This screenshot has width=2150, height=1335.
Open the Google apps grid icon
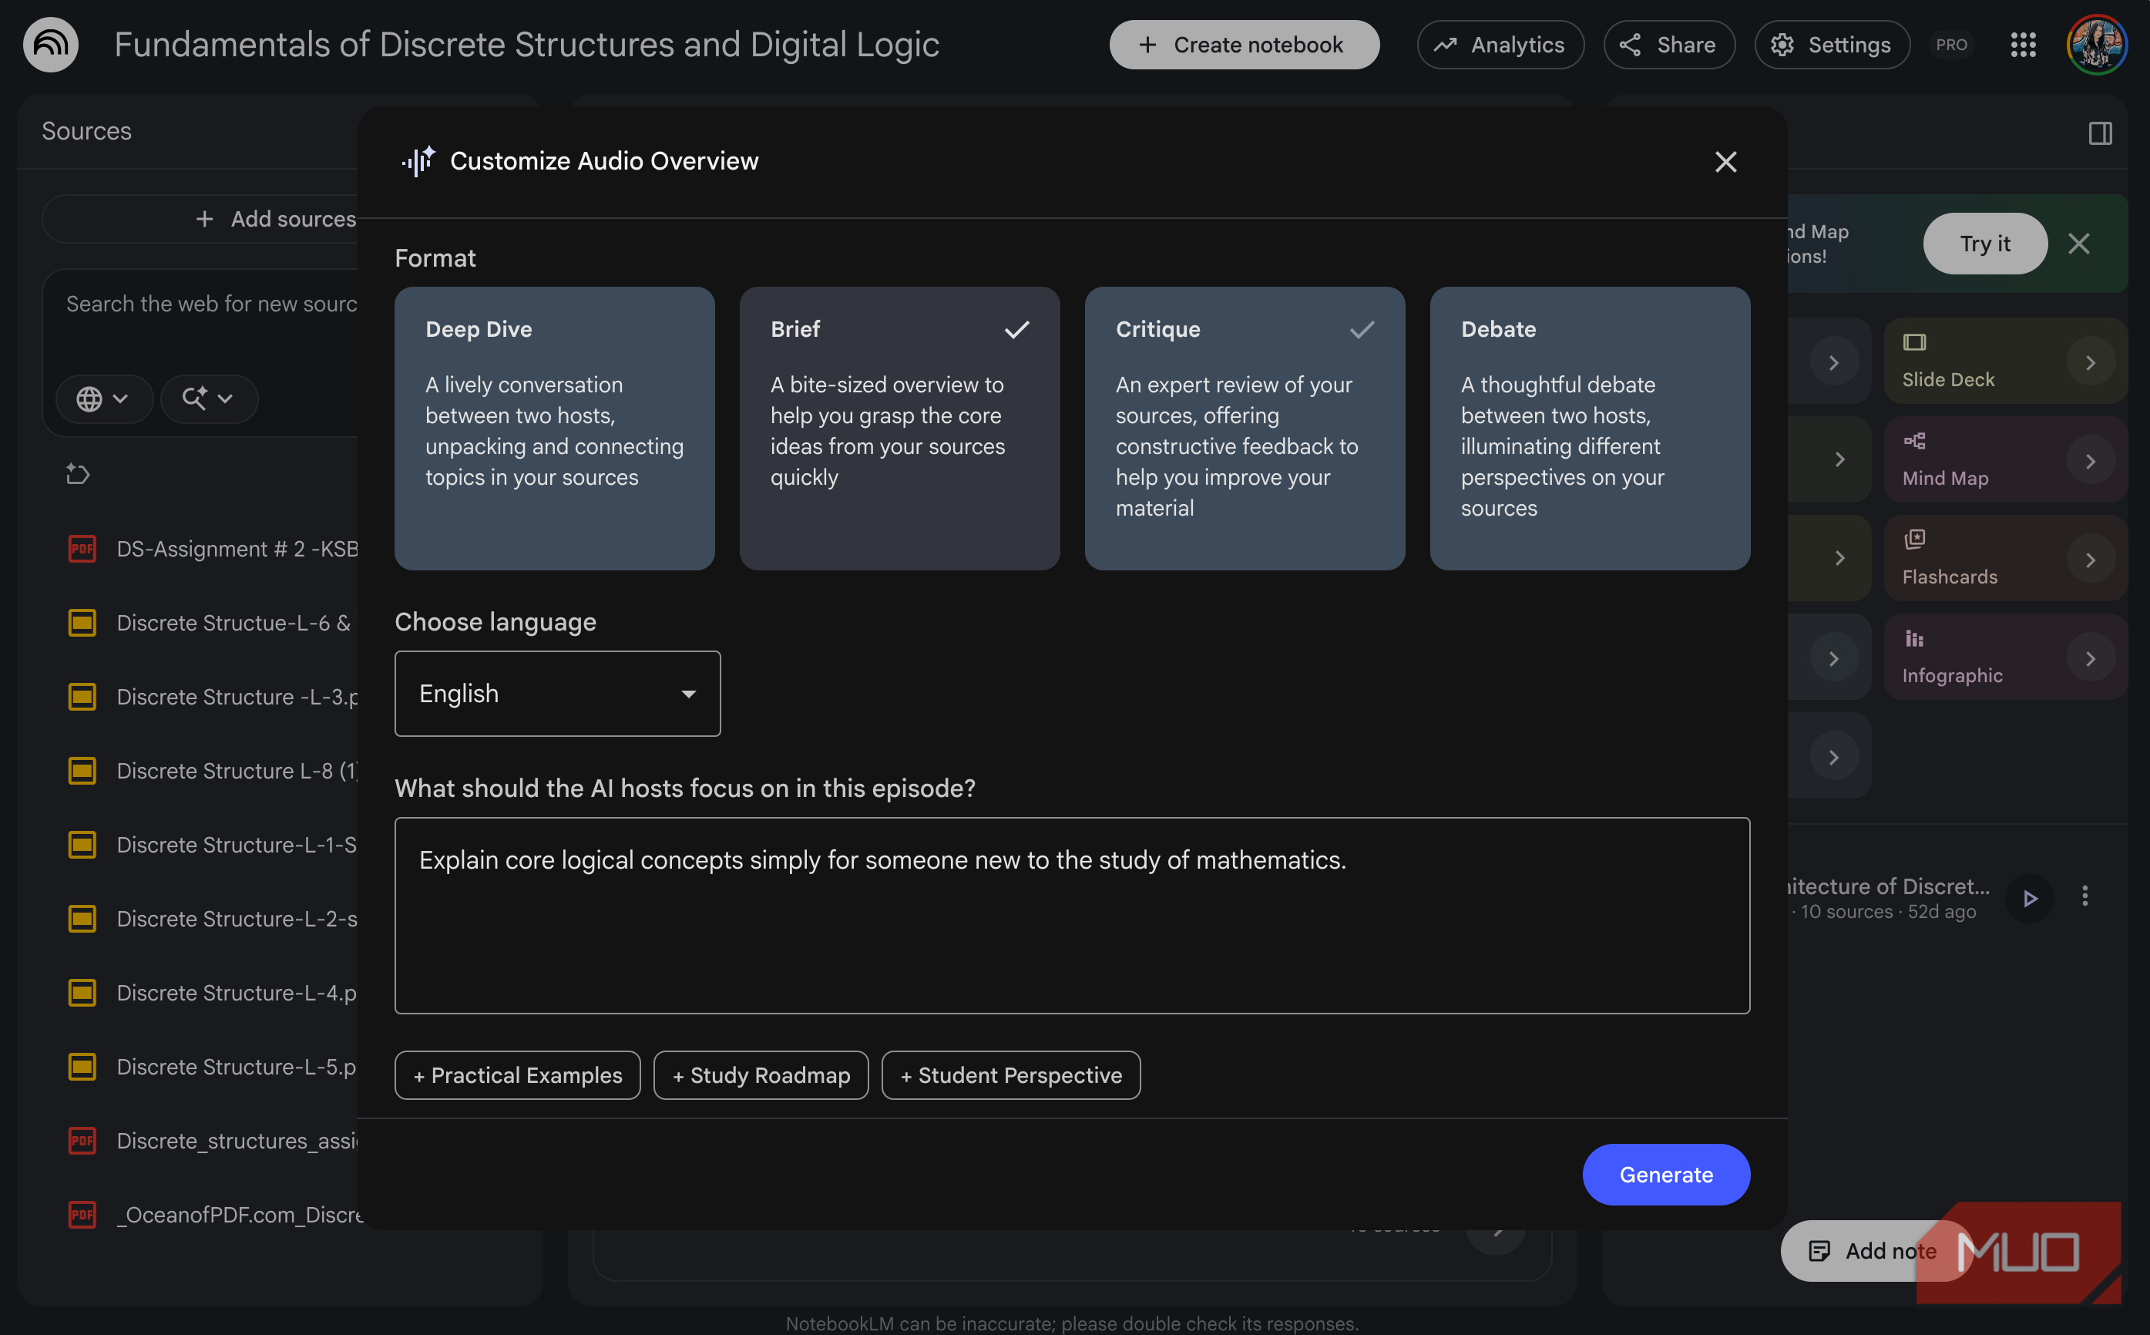point(2023,45)
